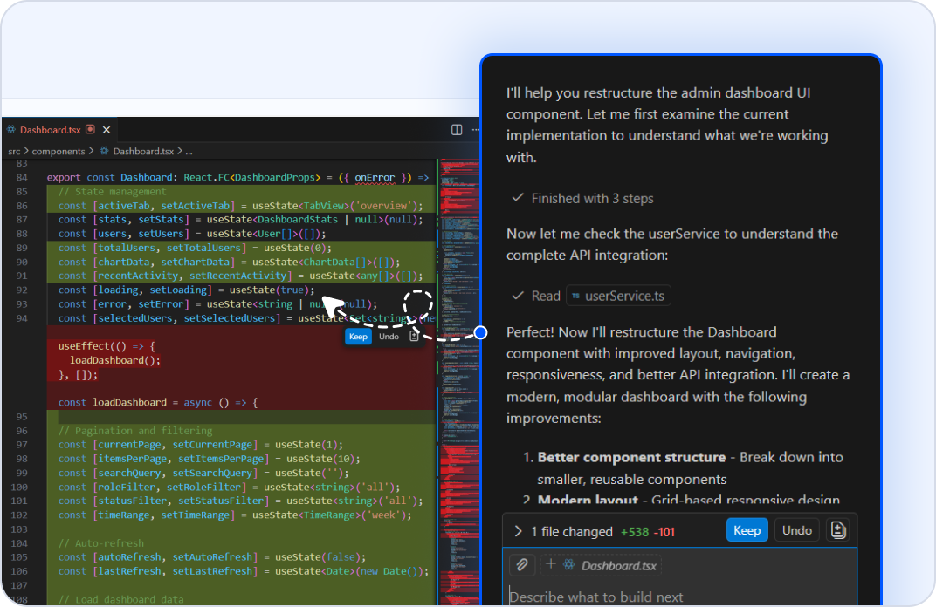936x607 pixels.
Task: Select the Dashboard.tsx editor tab
Action: (x=51, y=130)
